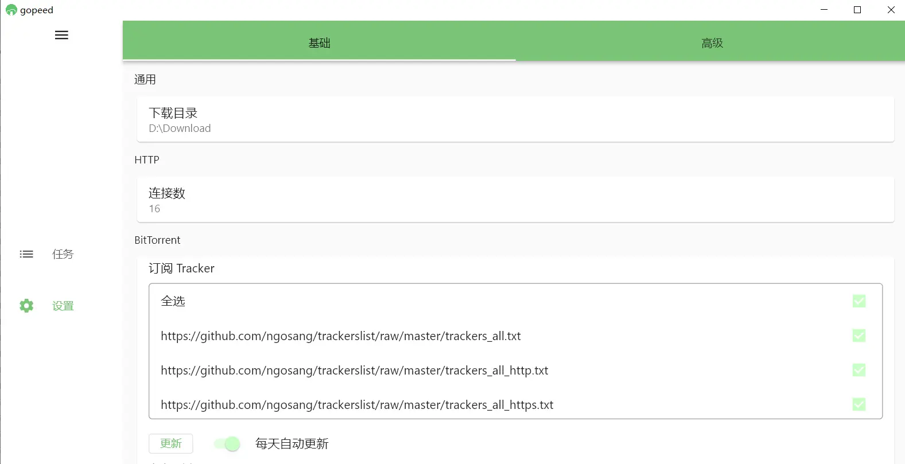
Task: Disable the 每天自动更新 switch
Action: tap(227, 443)
